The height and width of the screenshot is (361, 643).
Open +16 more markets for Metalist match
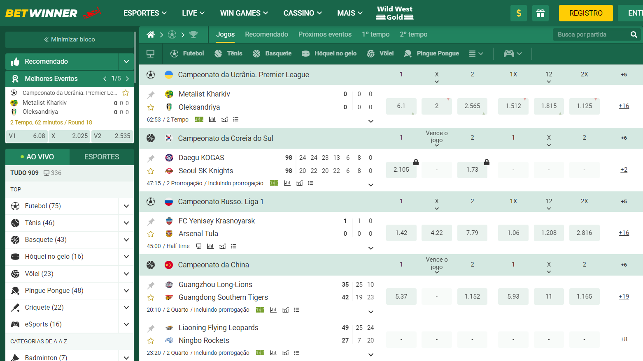(x=624, y=106)
